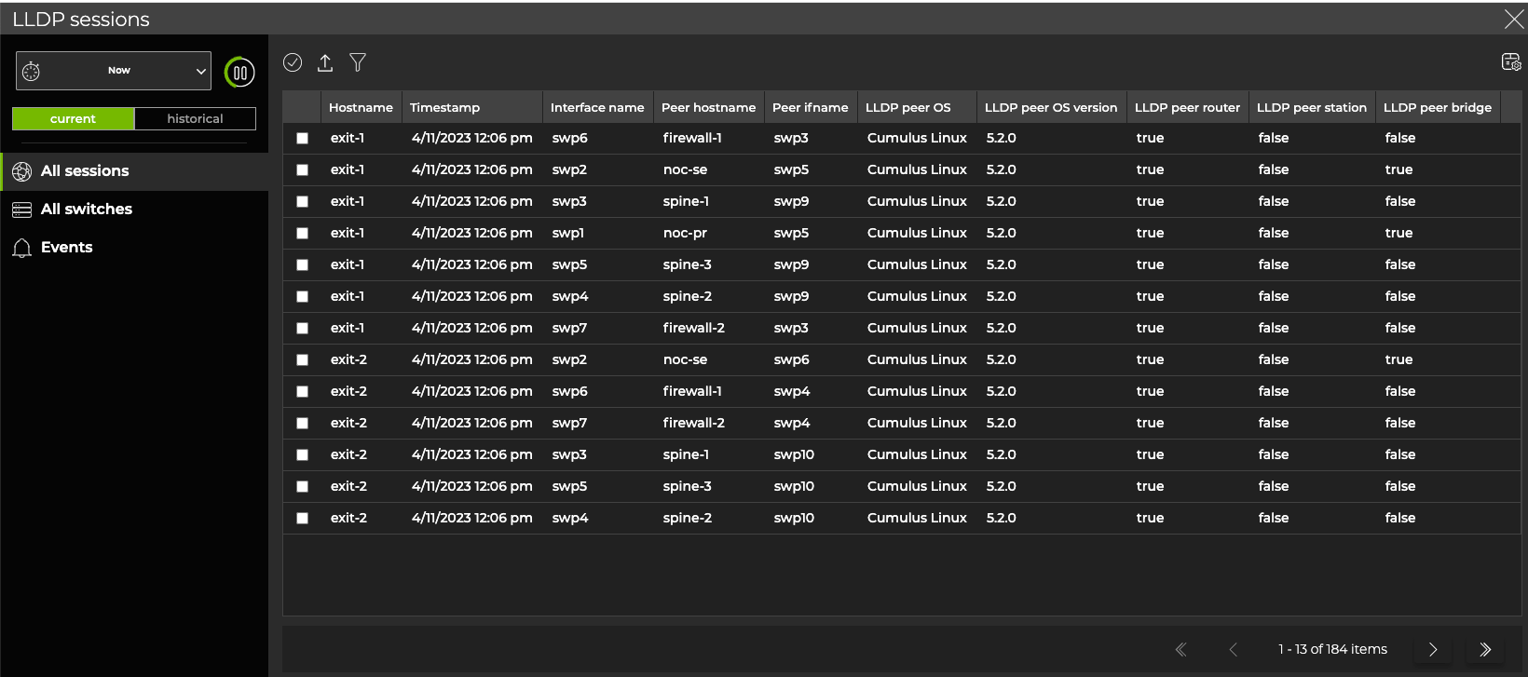
Task: Check the exit-1 swp6 firewall-1 row
Action: [302, 139]
